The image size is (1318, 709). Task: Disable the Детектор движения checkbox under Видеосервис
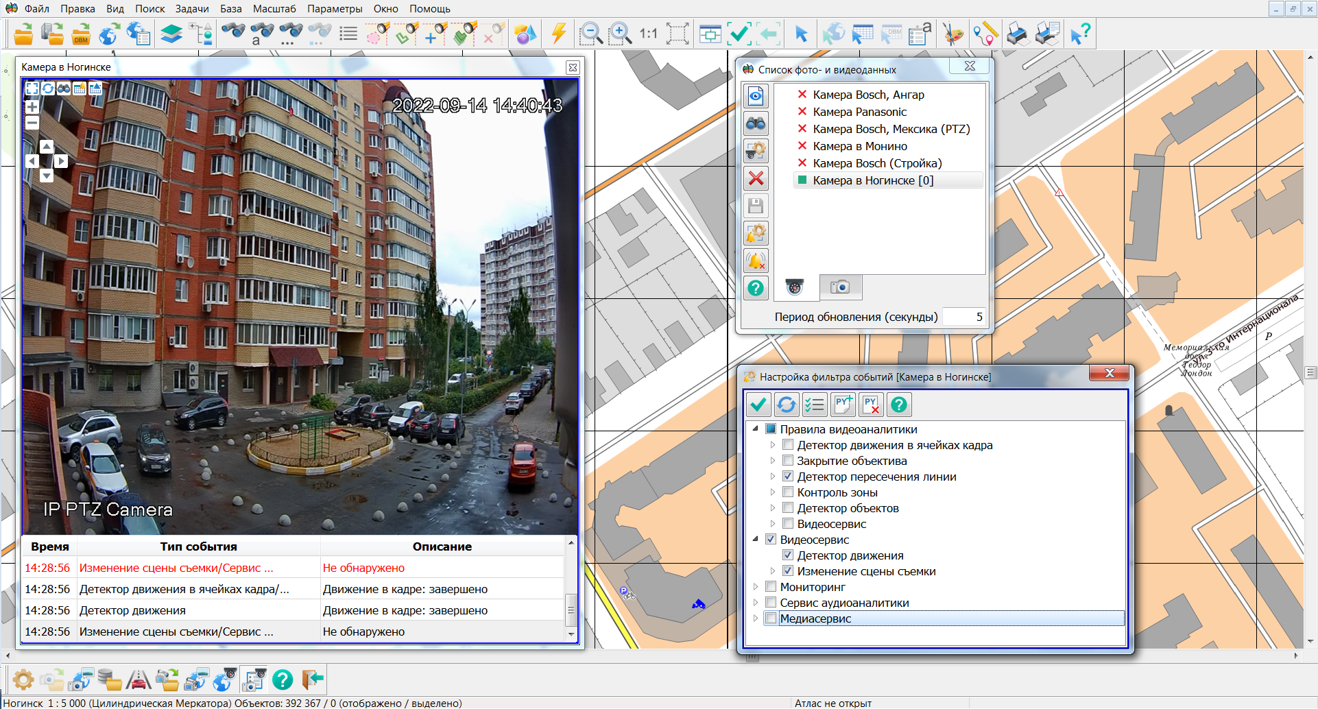(x=789, y=555)
